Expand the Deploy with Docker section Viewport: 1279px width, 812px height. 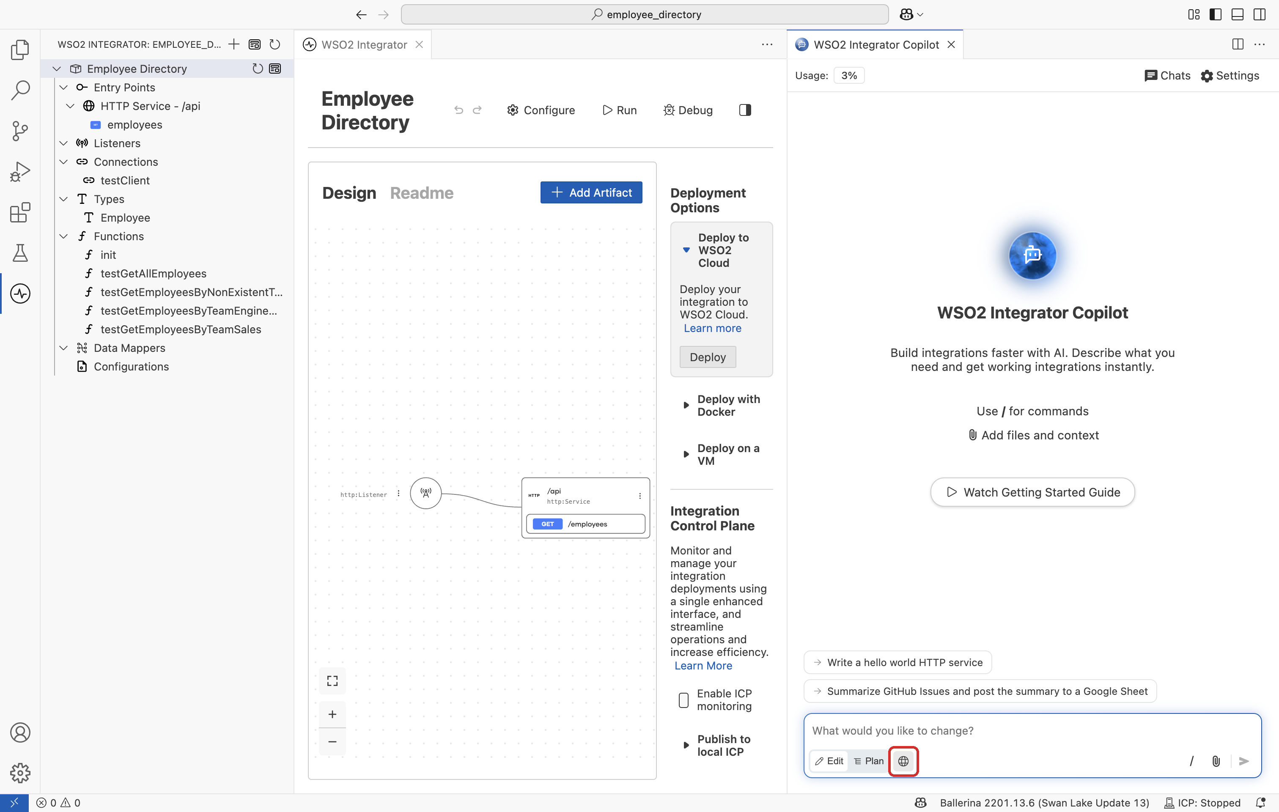pos(686,405)
